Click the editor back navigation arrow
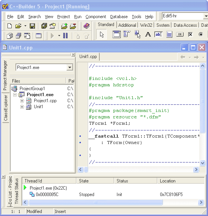This screenshot has height=216, width=208. [x=183, y=57]
